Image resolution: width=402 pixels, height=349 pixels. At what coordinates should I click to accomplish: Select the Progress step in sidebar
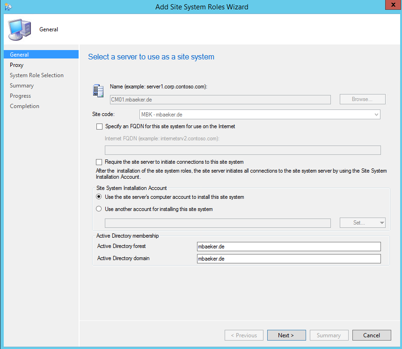pyautogui.click(x=20, y=96)
